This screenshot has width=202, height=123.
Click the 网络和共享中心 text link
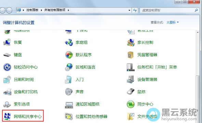tap(28, 117)
